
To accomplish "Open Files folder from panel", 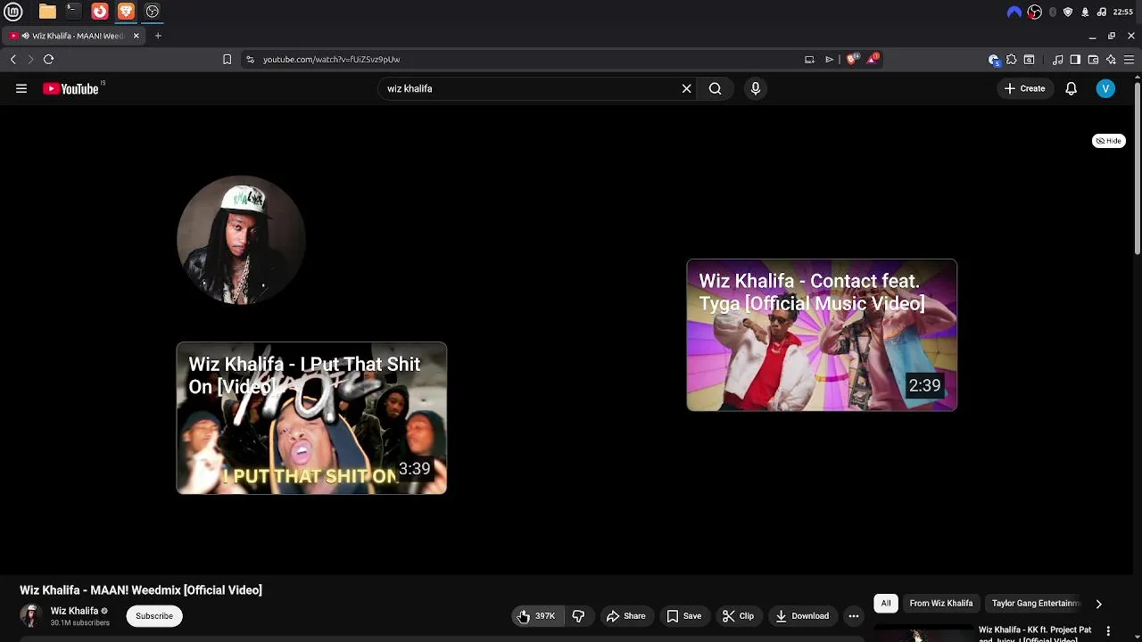I will click(x=47, y=12).
